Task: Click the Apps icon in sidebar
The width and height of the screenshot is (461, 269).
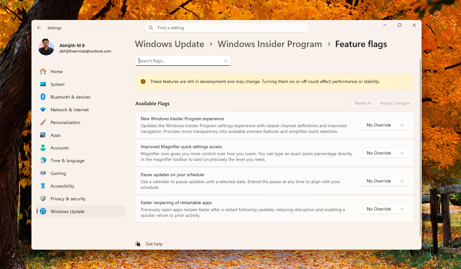Action: coord(43,135)
